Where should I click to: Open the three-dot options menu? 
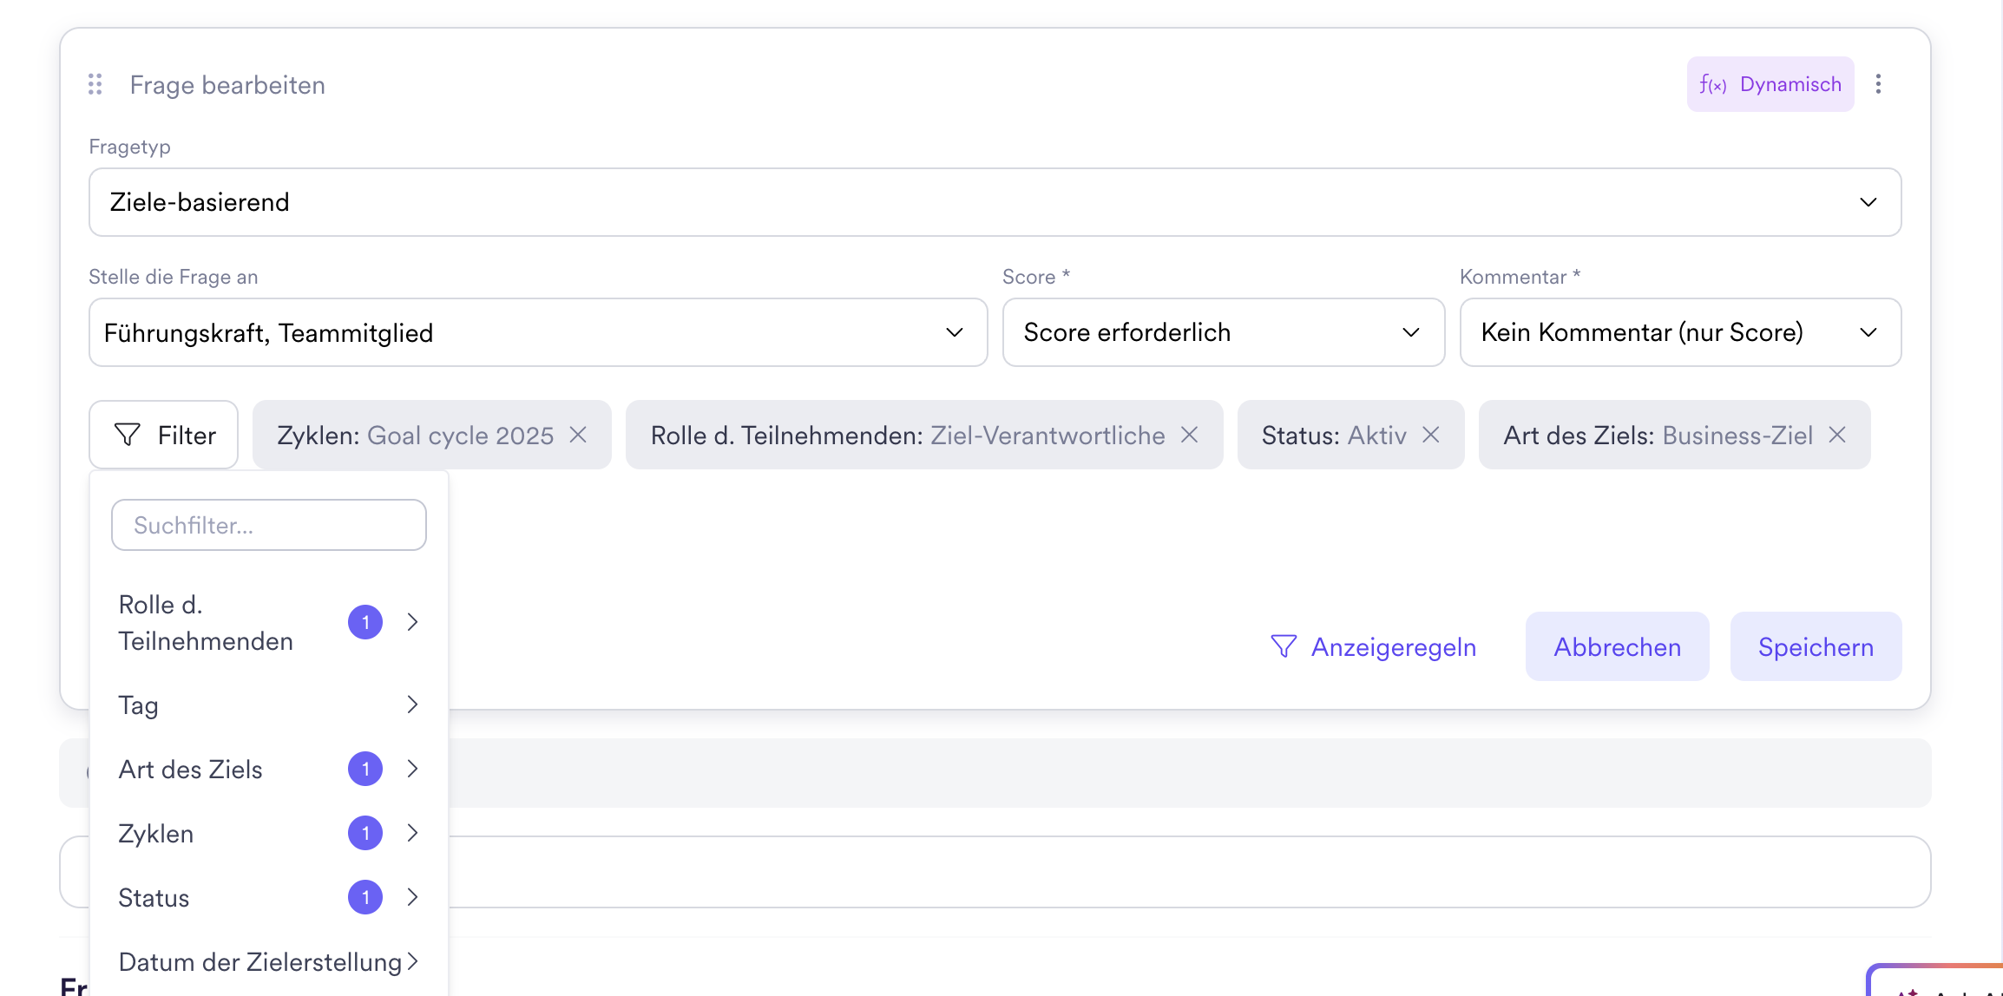click(1878, 84)
